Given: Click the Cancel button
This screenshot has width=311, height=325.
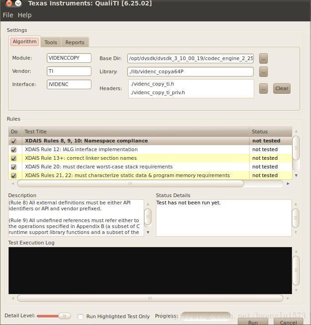Looking at the screenshot, I should coord(288,322).
